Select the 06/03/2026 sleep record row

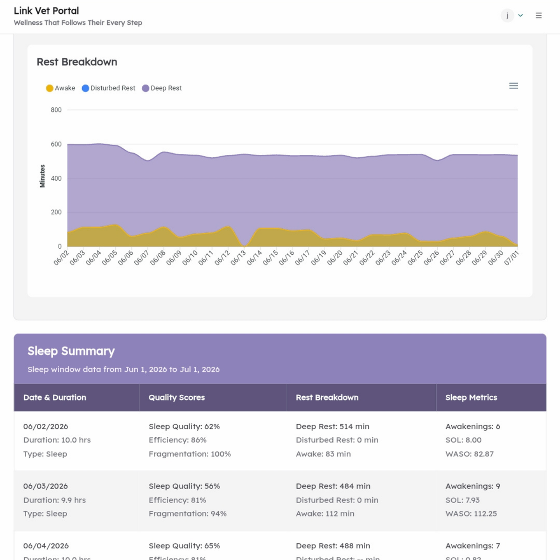point(280,500)
